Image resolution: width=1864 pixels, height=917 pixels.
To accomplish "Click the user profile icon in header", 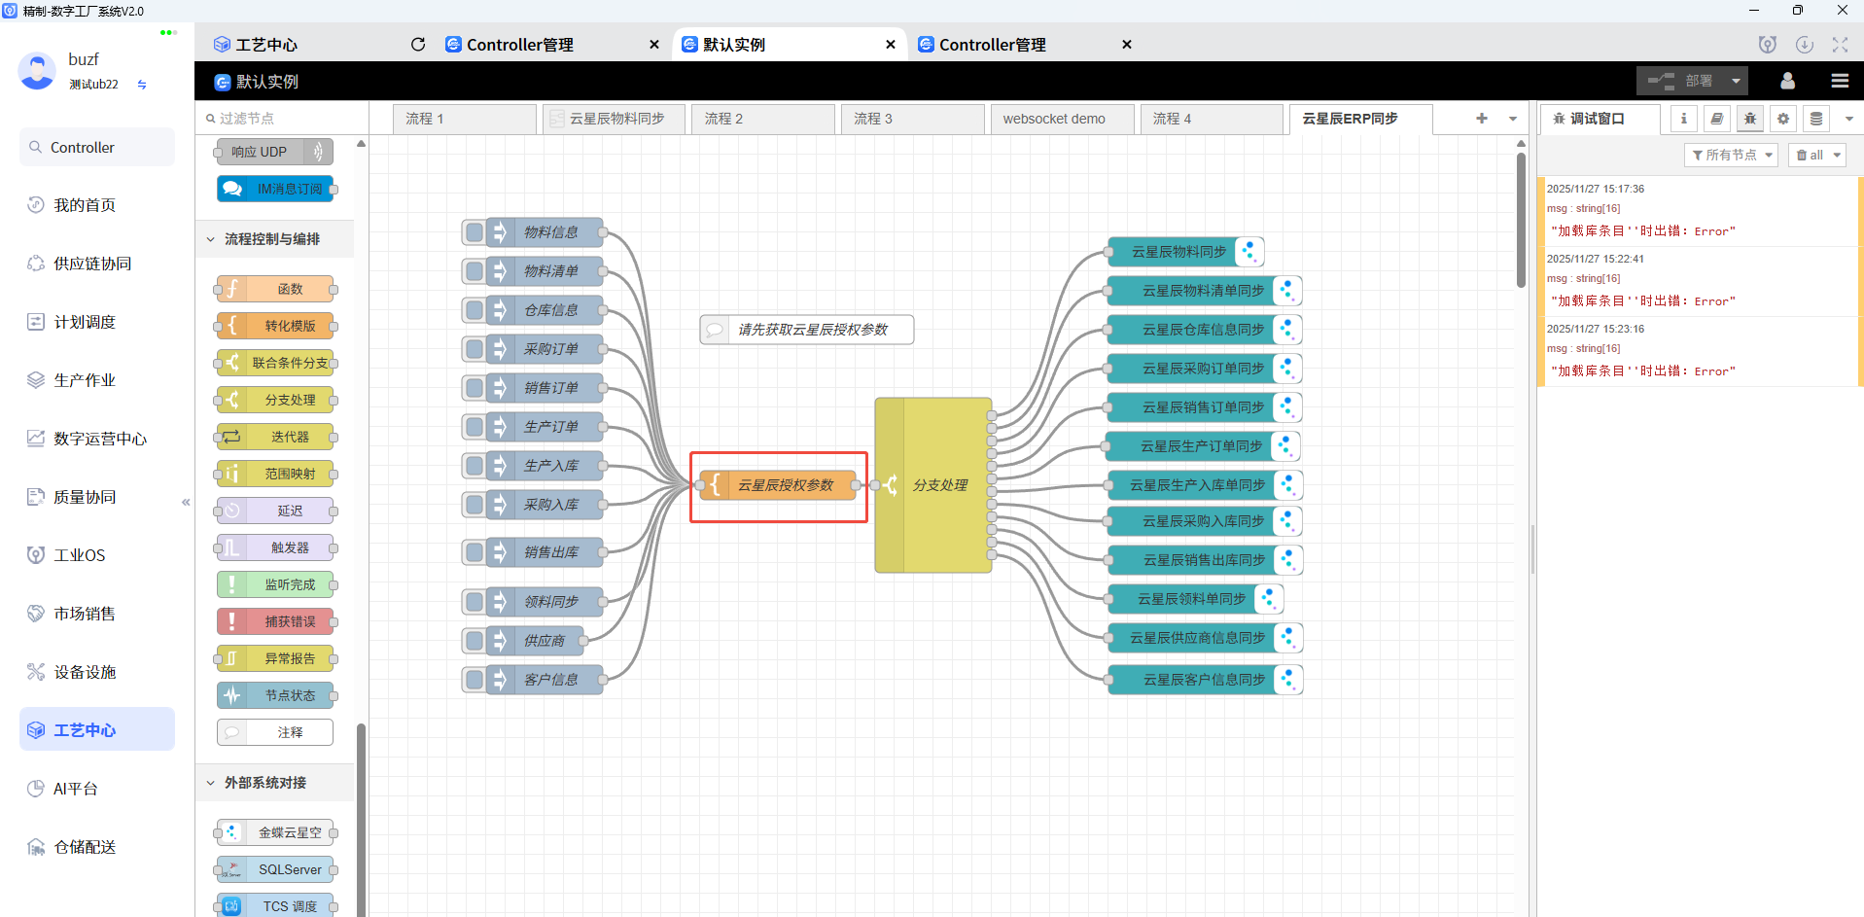I will pos(1787,81).
